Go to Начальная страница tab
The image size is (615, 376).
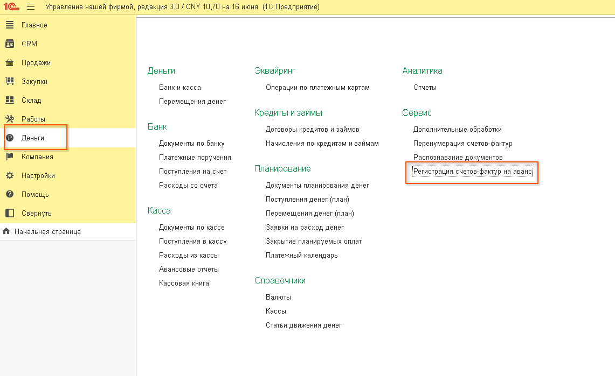click(x=47, y=232)
